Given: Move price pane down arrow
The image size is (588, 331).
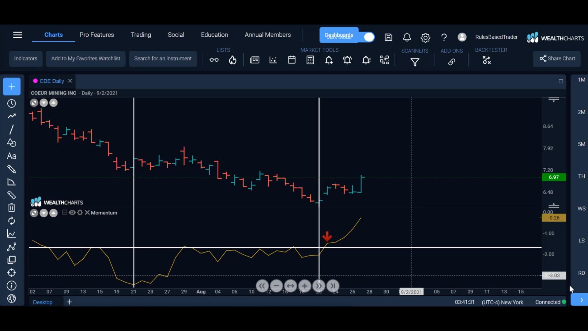Looking at the screenshot, I should (44, 103).
